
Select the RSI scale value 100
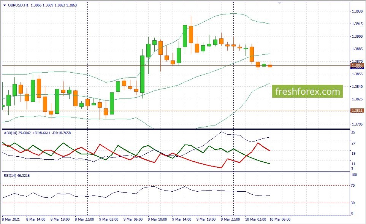click(354, 175)
